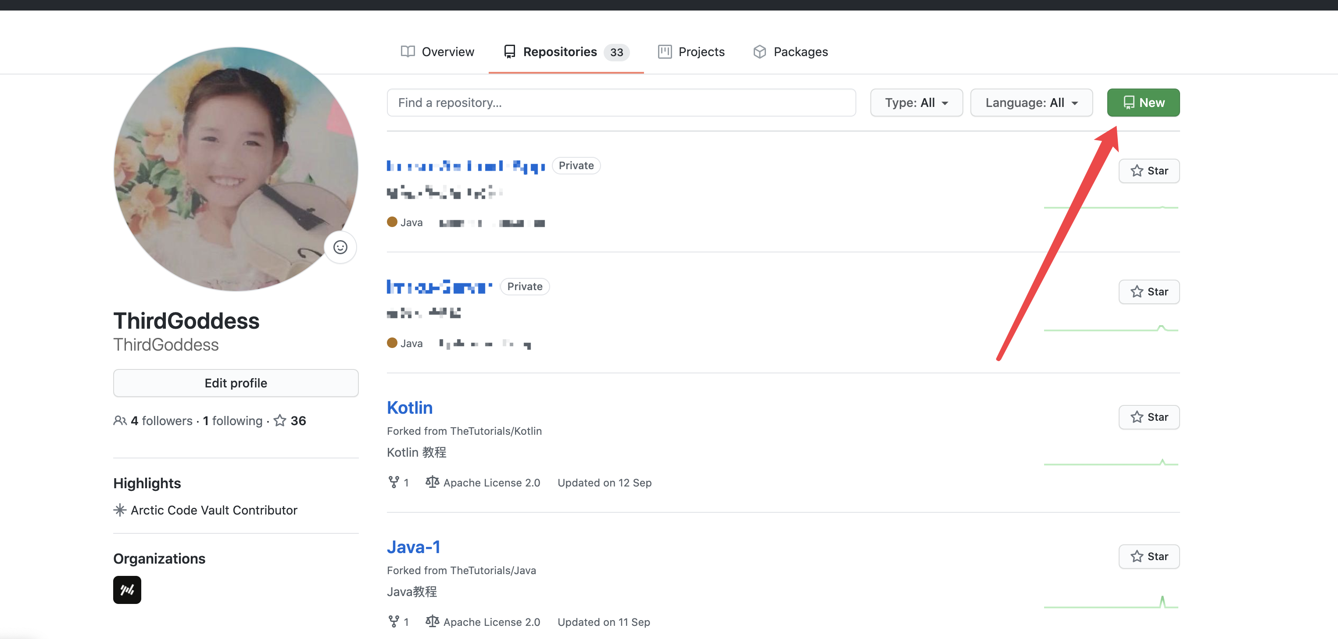This screenshot has width=1338, height=639.
Task: Click the Java-1 repository fork count icon
Action: pos(394,621)
